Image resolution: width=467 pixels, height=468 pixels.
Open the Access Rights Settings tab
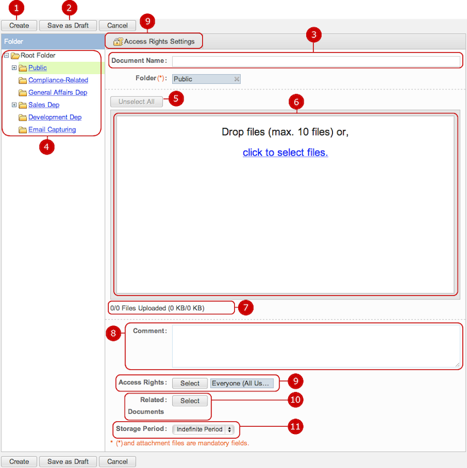click(153, 41)
